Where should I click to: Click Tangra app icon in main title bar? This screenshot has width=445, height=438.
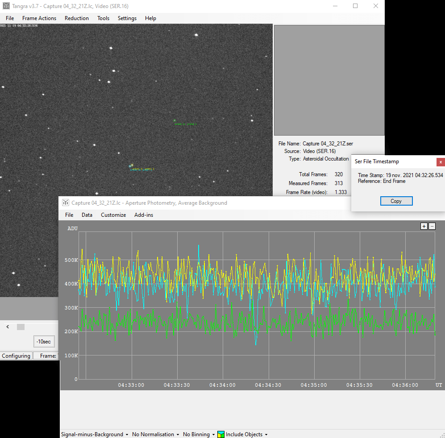6,6
